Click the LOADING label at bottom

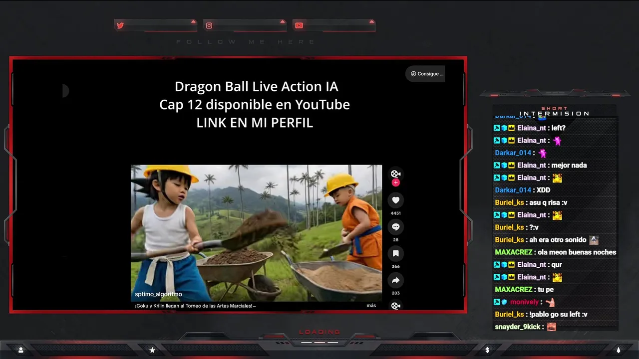pos(319,332)
